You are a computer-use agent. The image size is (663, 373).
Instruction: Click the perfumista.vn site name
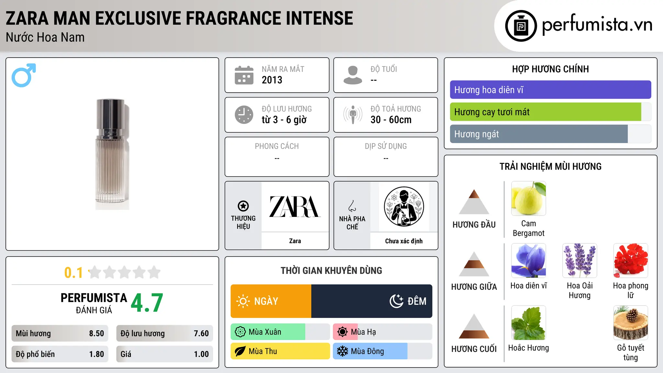click(x=597, y=25)
